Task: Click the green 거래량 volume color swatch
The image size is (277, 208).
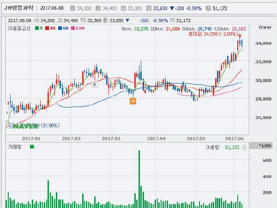Action: [31, 147]
